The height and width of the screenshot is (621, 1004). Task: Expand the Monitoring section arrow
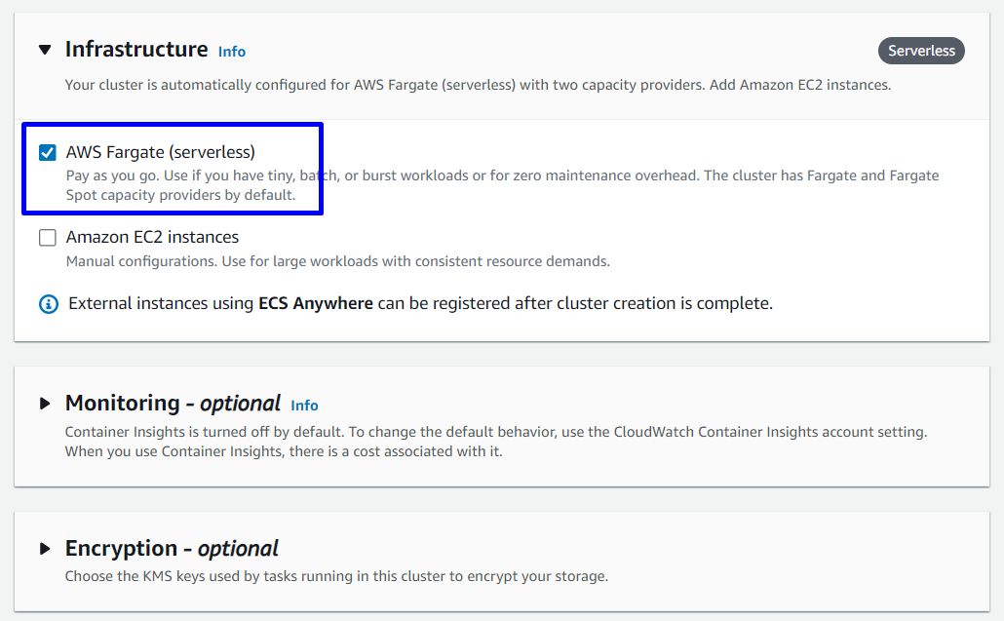point(45,404)
